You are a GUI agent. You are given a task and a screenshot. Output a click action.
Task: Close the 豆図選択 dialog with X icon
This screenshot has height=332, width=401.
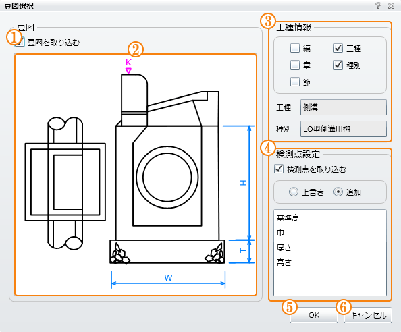(391, 6)
